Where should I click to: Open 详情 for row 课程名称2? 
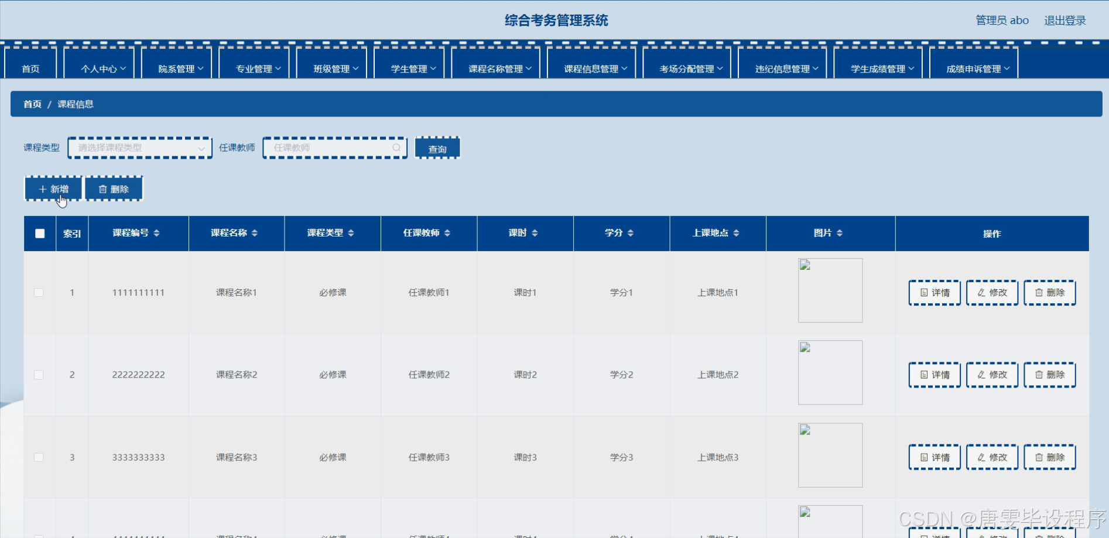[935, 375]
